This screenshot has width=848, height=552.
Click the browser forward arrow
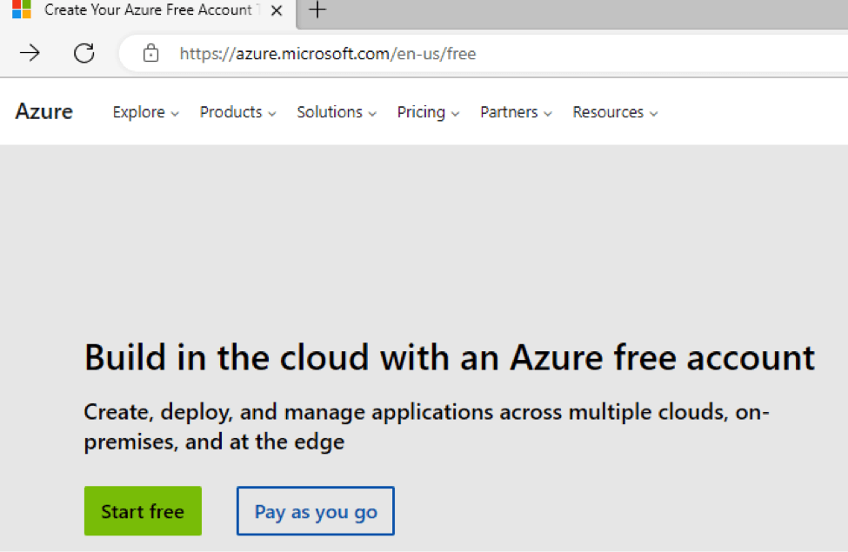tap(30, 53)
